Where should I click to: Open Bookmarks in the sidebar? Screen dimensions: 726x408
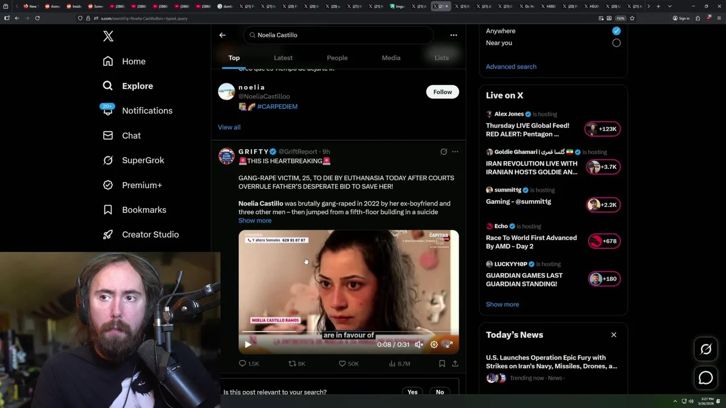click(x=134, y=210)
